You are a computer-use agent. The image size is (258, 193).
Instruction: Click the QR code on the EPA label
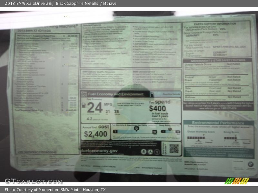[x=174, y=148]
